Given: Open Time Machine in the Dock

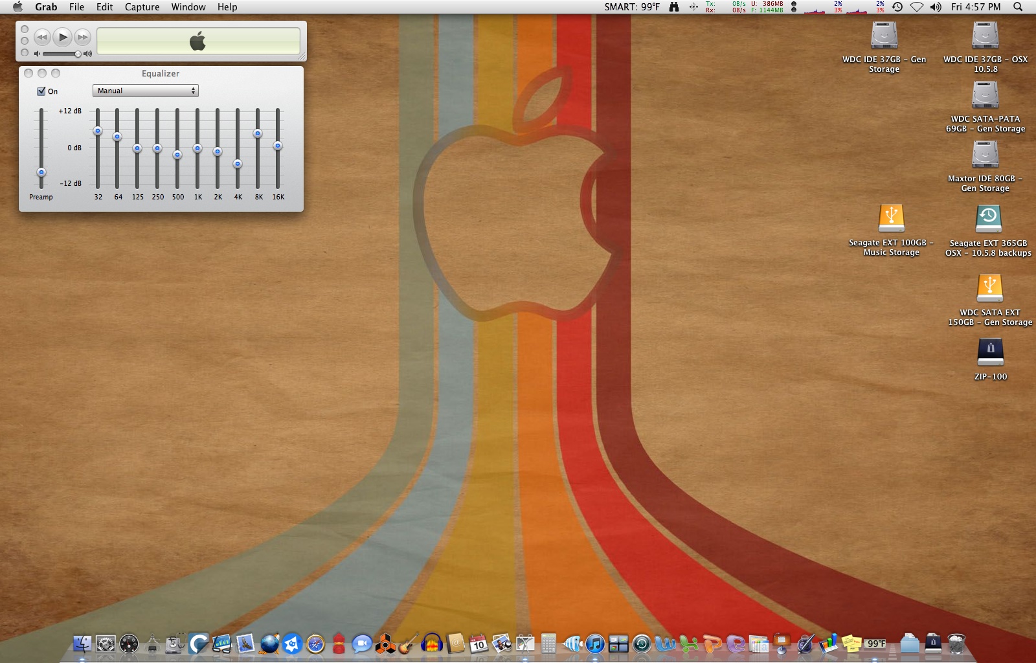Looking at the screenshot, I should pyautogui.click(x=642, y=644).
